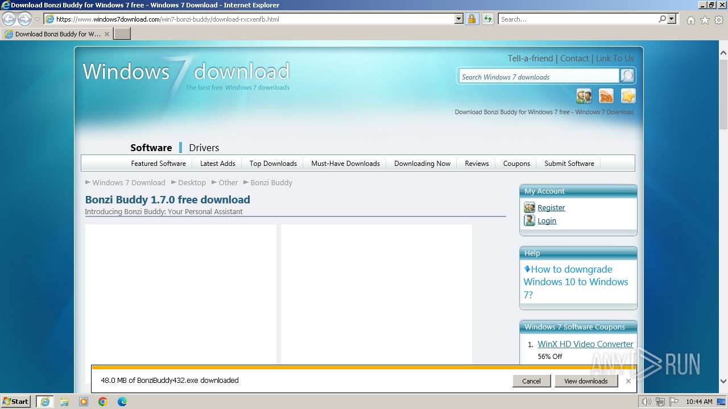
Task: Click the Cancel download button
Action: tap(531, 381)
